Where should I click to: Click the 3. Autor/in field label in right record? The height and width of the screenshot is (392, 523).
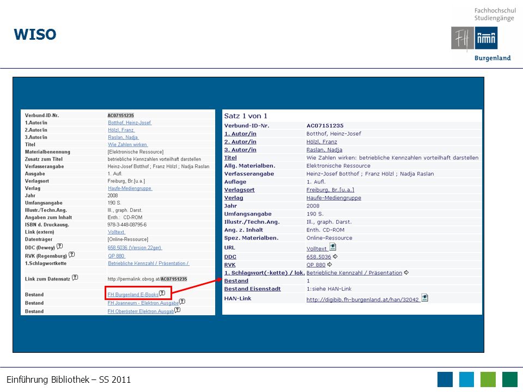point(240,150)
